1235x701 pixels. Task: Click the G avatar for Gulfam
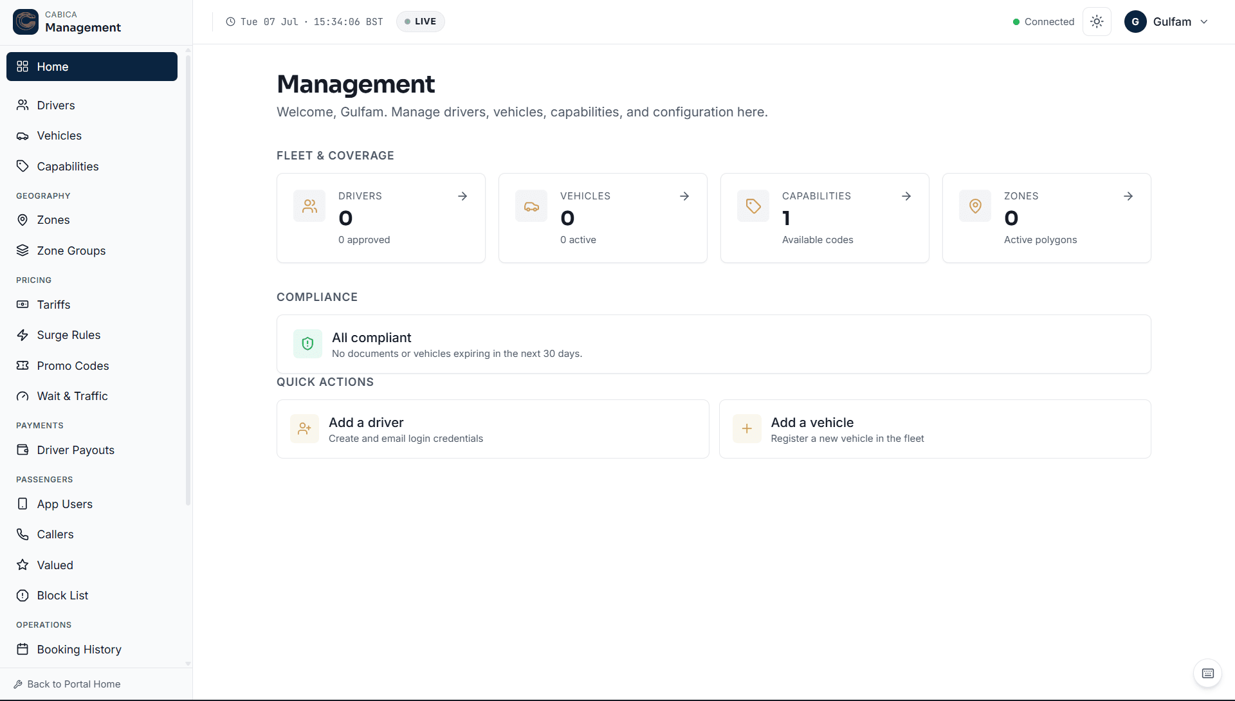(x=1135, y=22)
